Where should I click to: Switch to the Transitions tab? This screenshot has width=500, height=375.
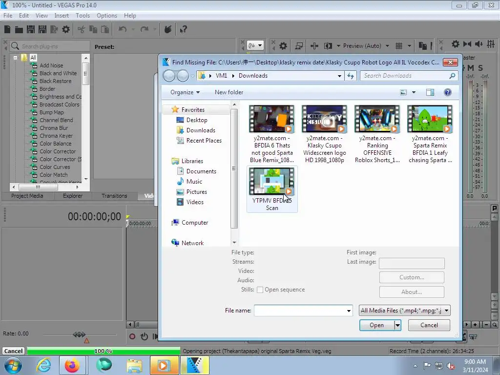point(114,196)
